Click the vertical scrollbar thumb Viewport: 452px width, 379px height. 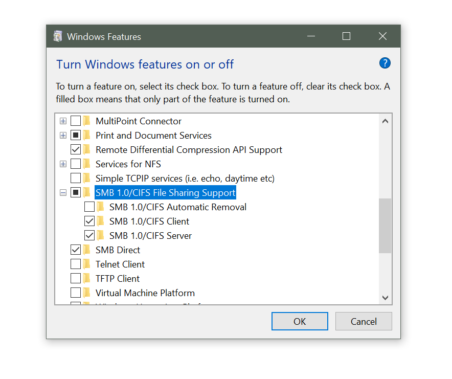click(x=385, y=226)
